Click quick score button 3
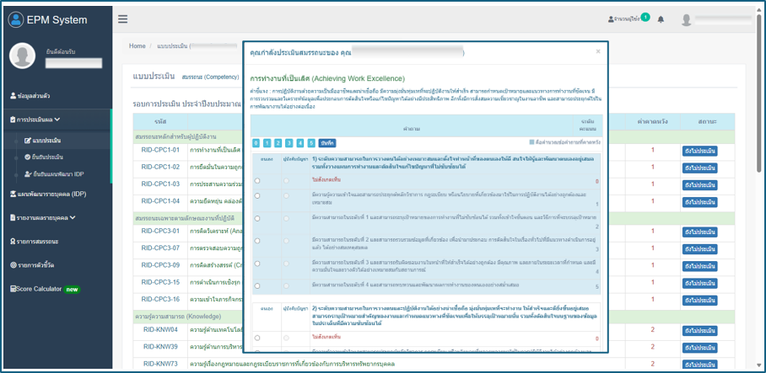 click(289, 143)
